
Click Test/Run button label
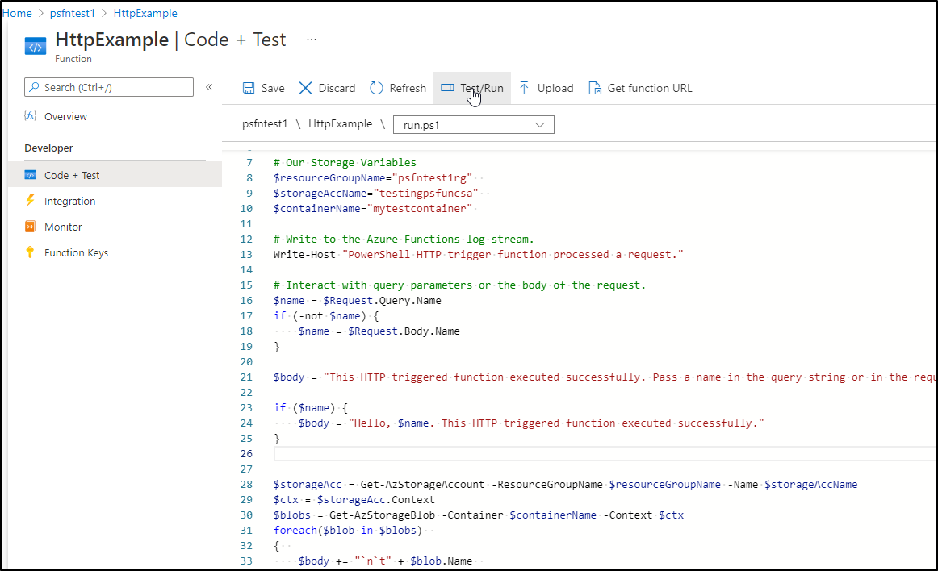tap(482, 88)
